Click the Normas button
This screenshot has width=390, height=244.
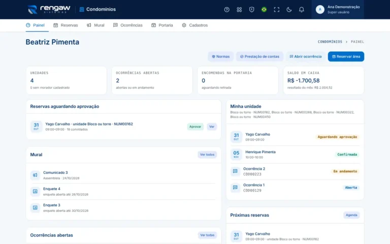tap(220, 56)
